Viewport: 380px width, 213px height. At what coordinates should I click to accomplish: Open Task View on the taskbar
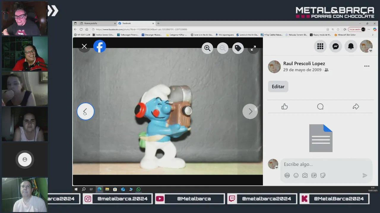pos(91,189)
